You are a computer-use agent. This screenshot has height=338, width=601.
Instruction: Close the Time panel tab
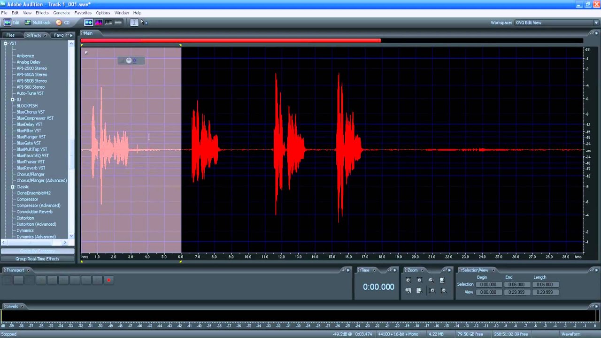374,270
